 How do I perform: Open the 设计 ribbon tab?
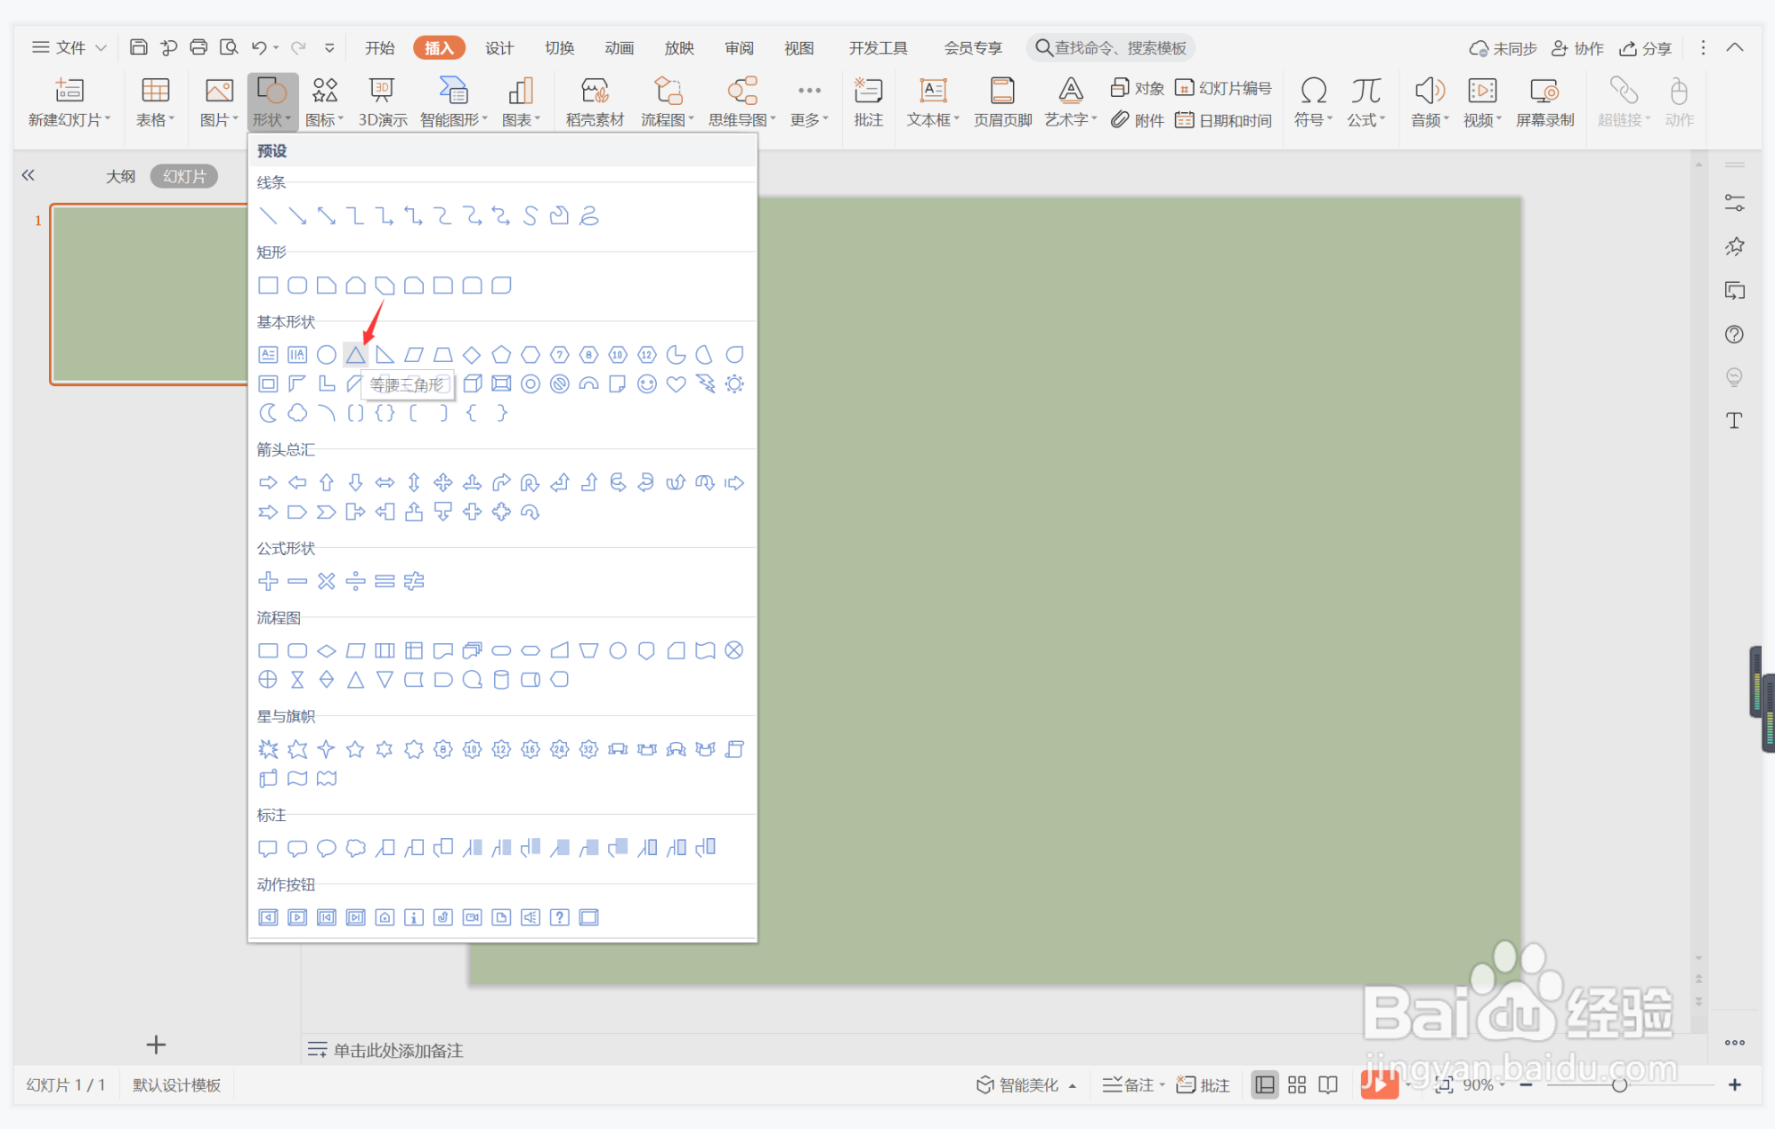tap(498, 48)
